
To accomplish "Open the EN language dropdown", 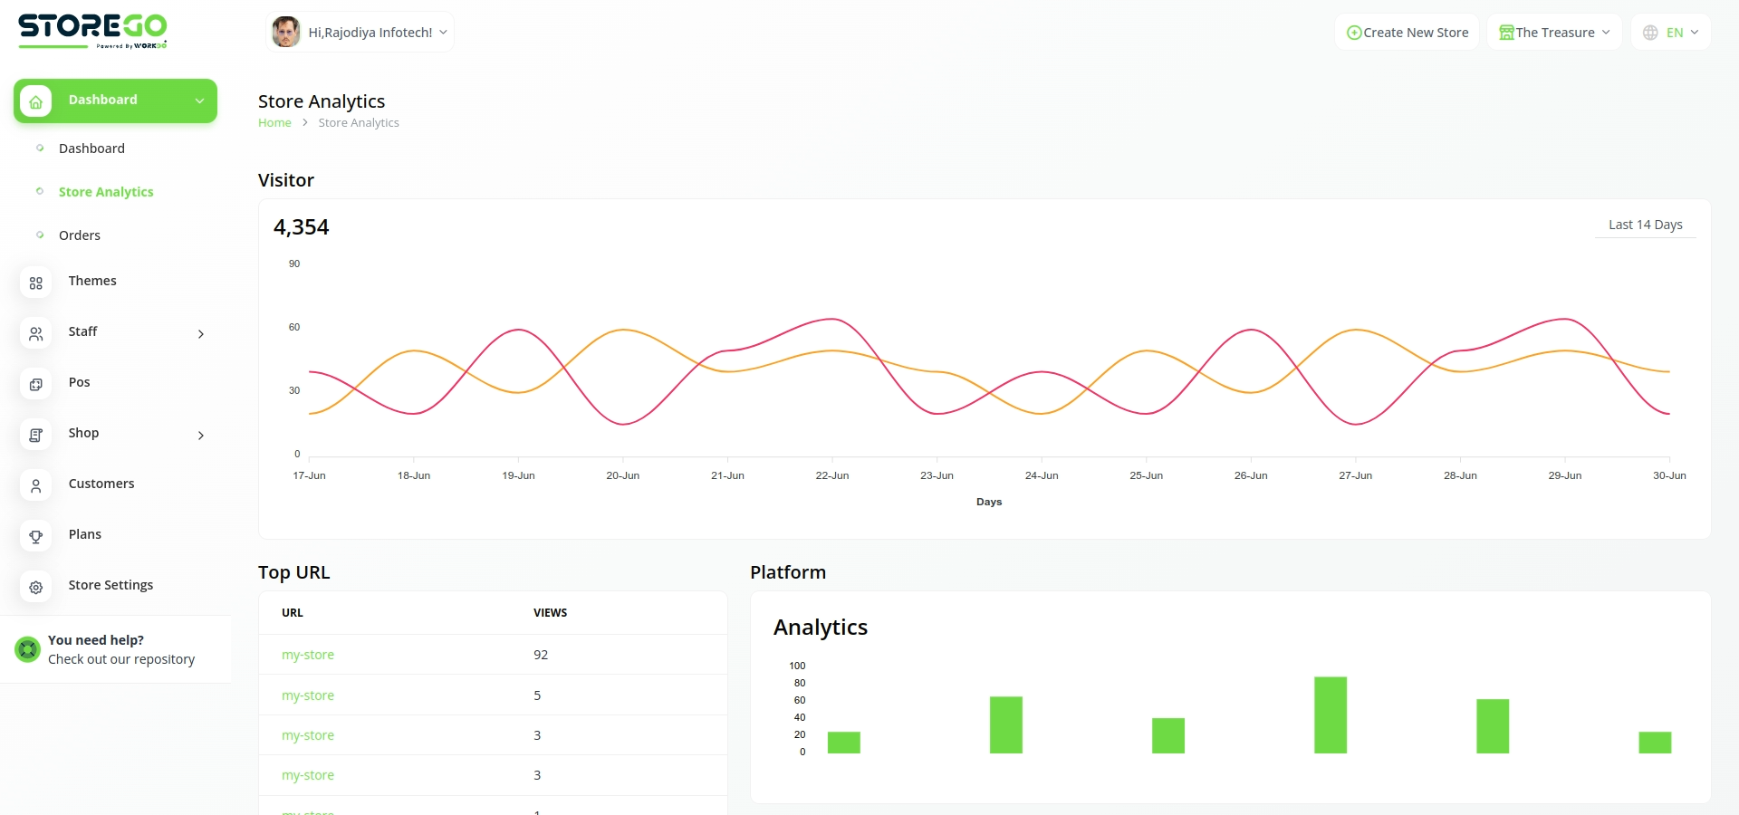I will coord(1671,33).
